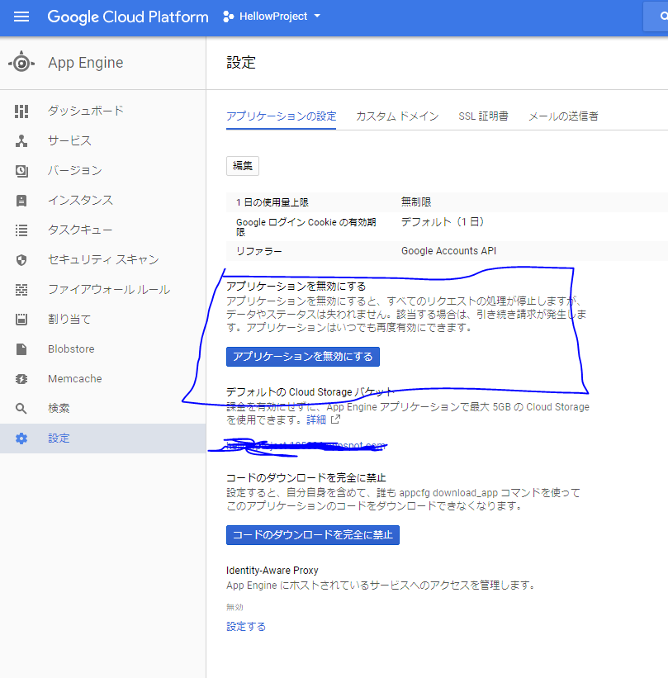
Task: Click the project hexagon icon beside HellowProject
Action: tap(228, 17)
